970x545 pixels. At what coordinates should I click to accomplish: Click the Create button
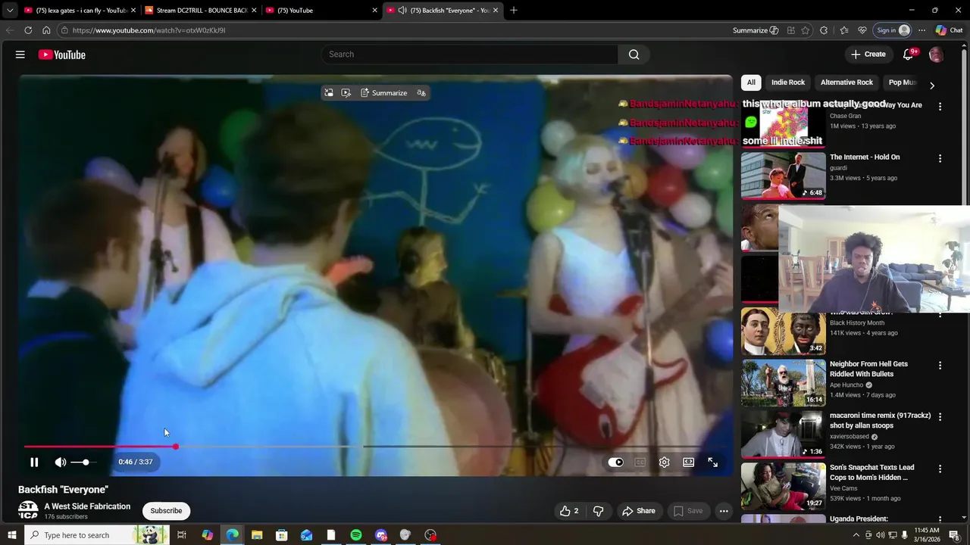(x=868, y=54)
